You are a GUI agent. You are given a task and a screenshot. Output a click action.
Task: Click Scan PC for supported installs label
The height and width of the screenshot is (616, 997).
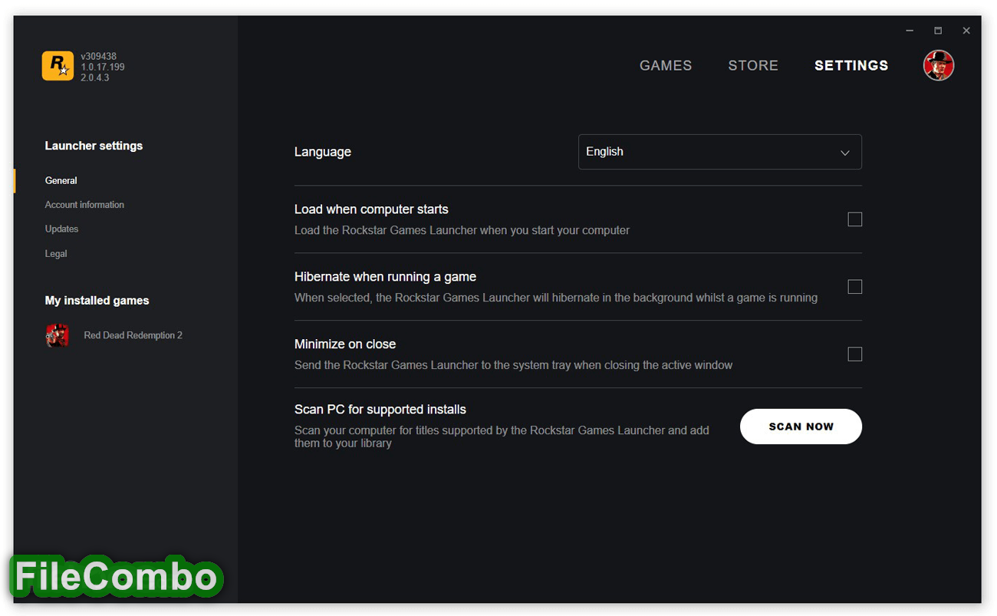pos(380,410)
